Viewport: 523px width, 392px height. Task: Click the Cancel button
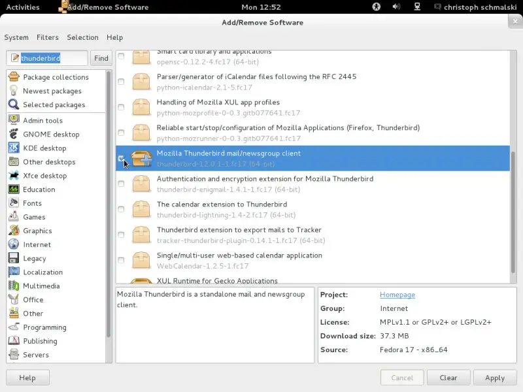pos(402,378)
